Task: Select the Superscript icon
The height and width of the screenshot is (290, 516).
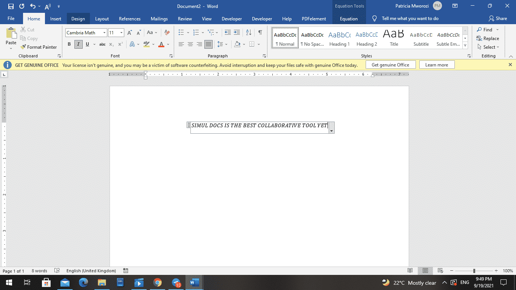Action: click(120, 44)
